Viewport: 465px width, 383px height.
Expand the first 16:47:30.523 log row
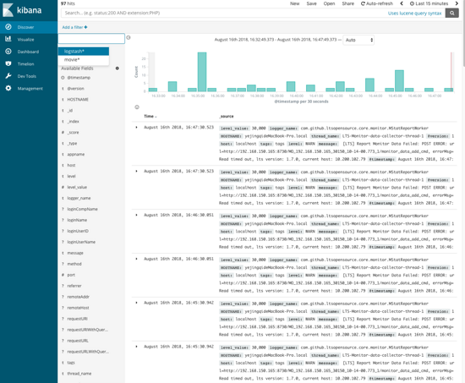click(136, 128)
